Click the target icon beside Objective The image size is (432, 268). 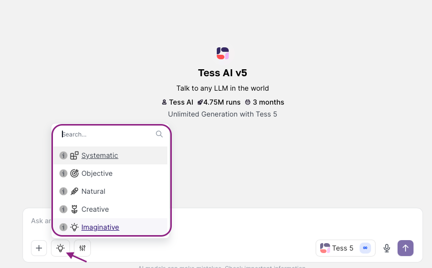(x=74, y=173)
